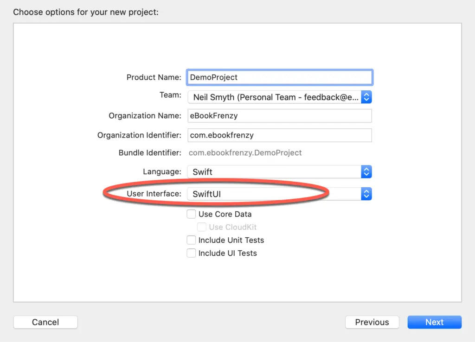Enable the Include Unit Tests checkbox
Screen dimensions: 475x342
coord(191,240)
